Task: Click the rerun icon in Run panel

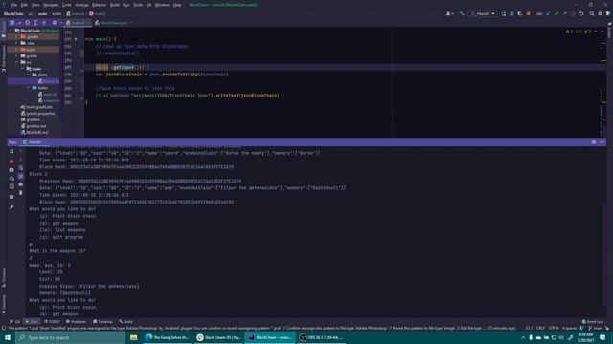Action: 11,151
